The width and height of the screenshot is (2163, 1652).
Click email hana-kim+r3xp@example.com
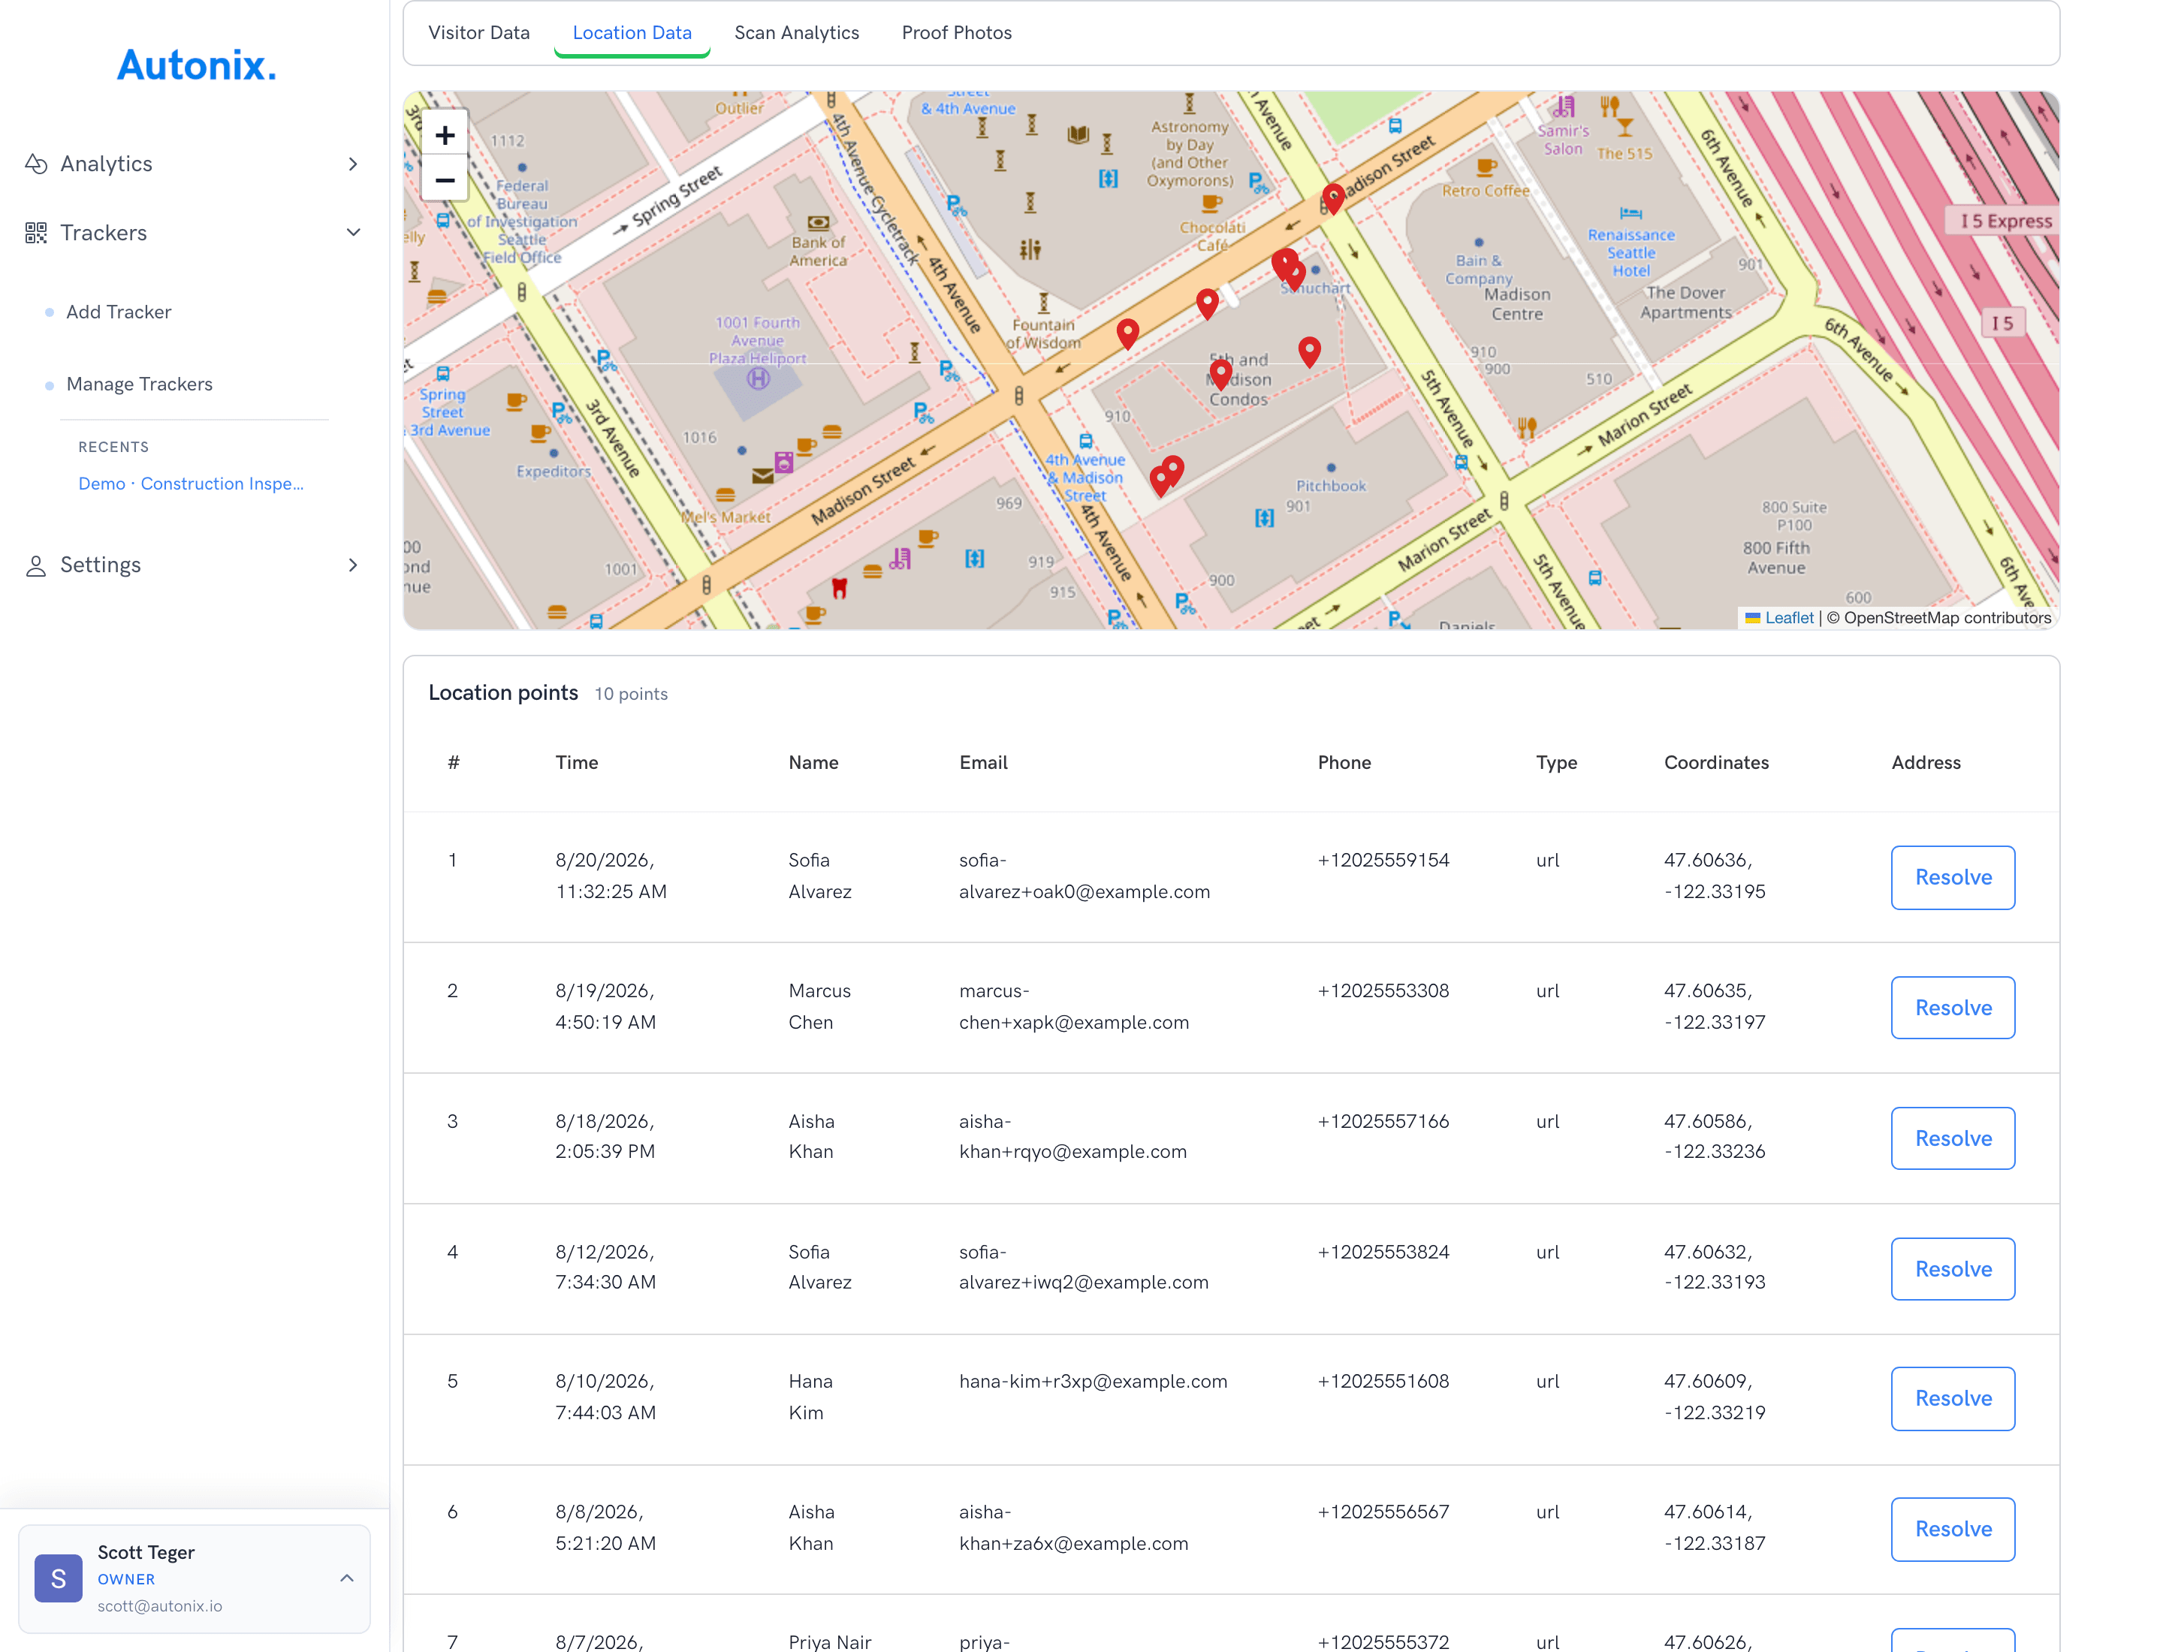tap(1093, 1382)
